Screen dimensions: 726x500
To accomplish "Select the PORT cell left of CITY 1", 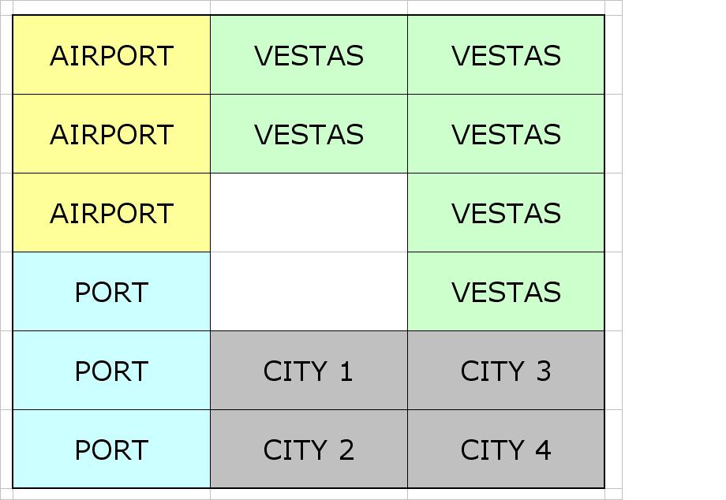I will pos(111,371).
